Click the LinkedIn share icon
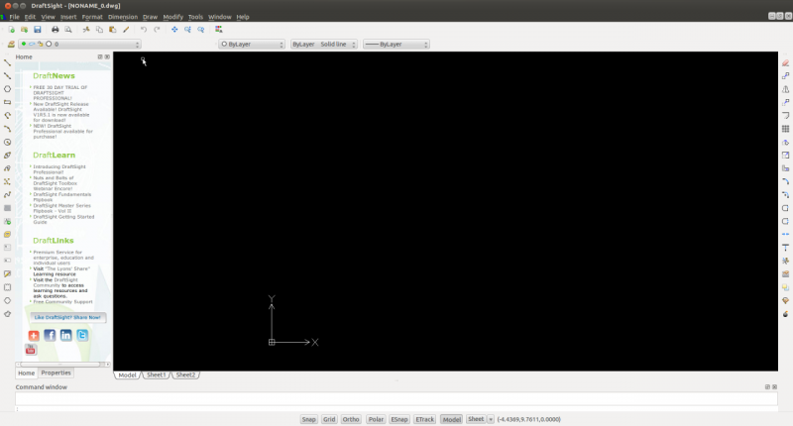The height and width of the screenshot is (426, 793). coord(66,335)
